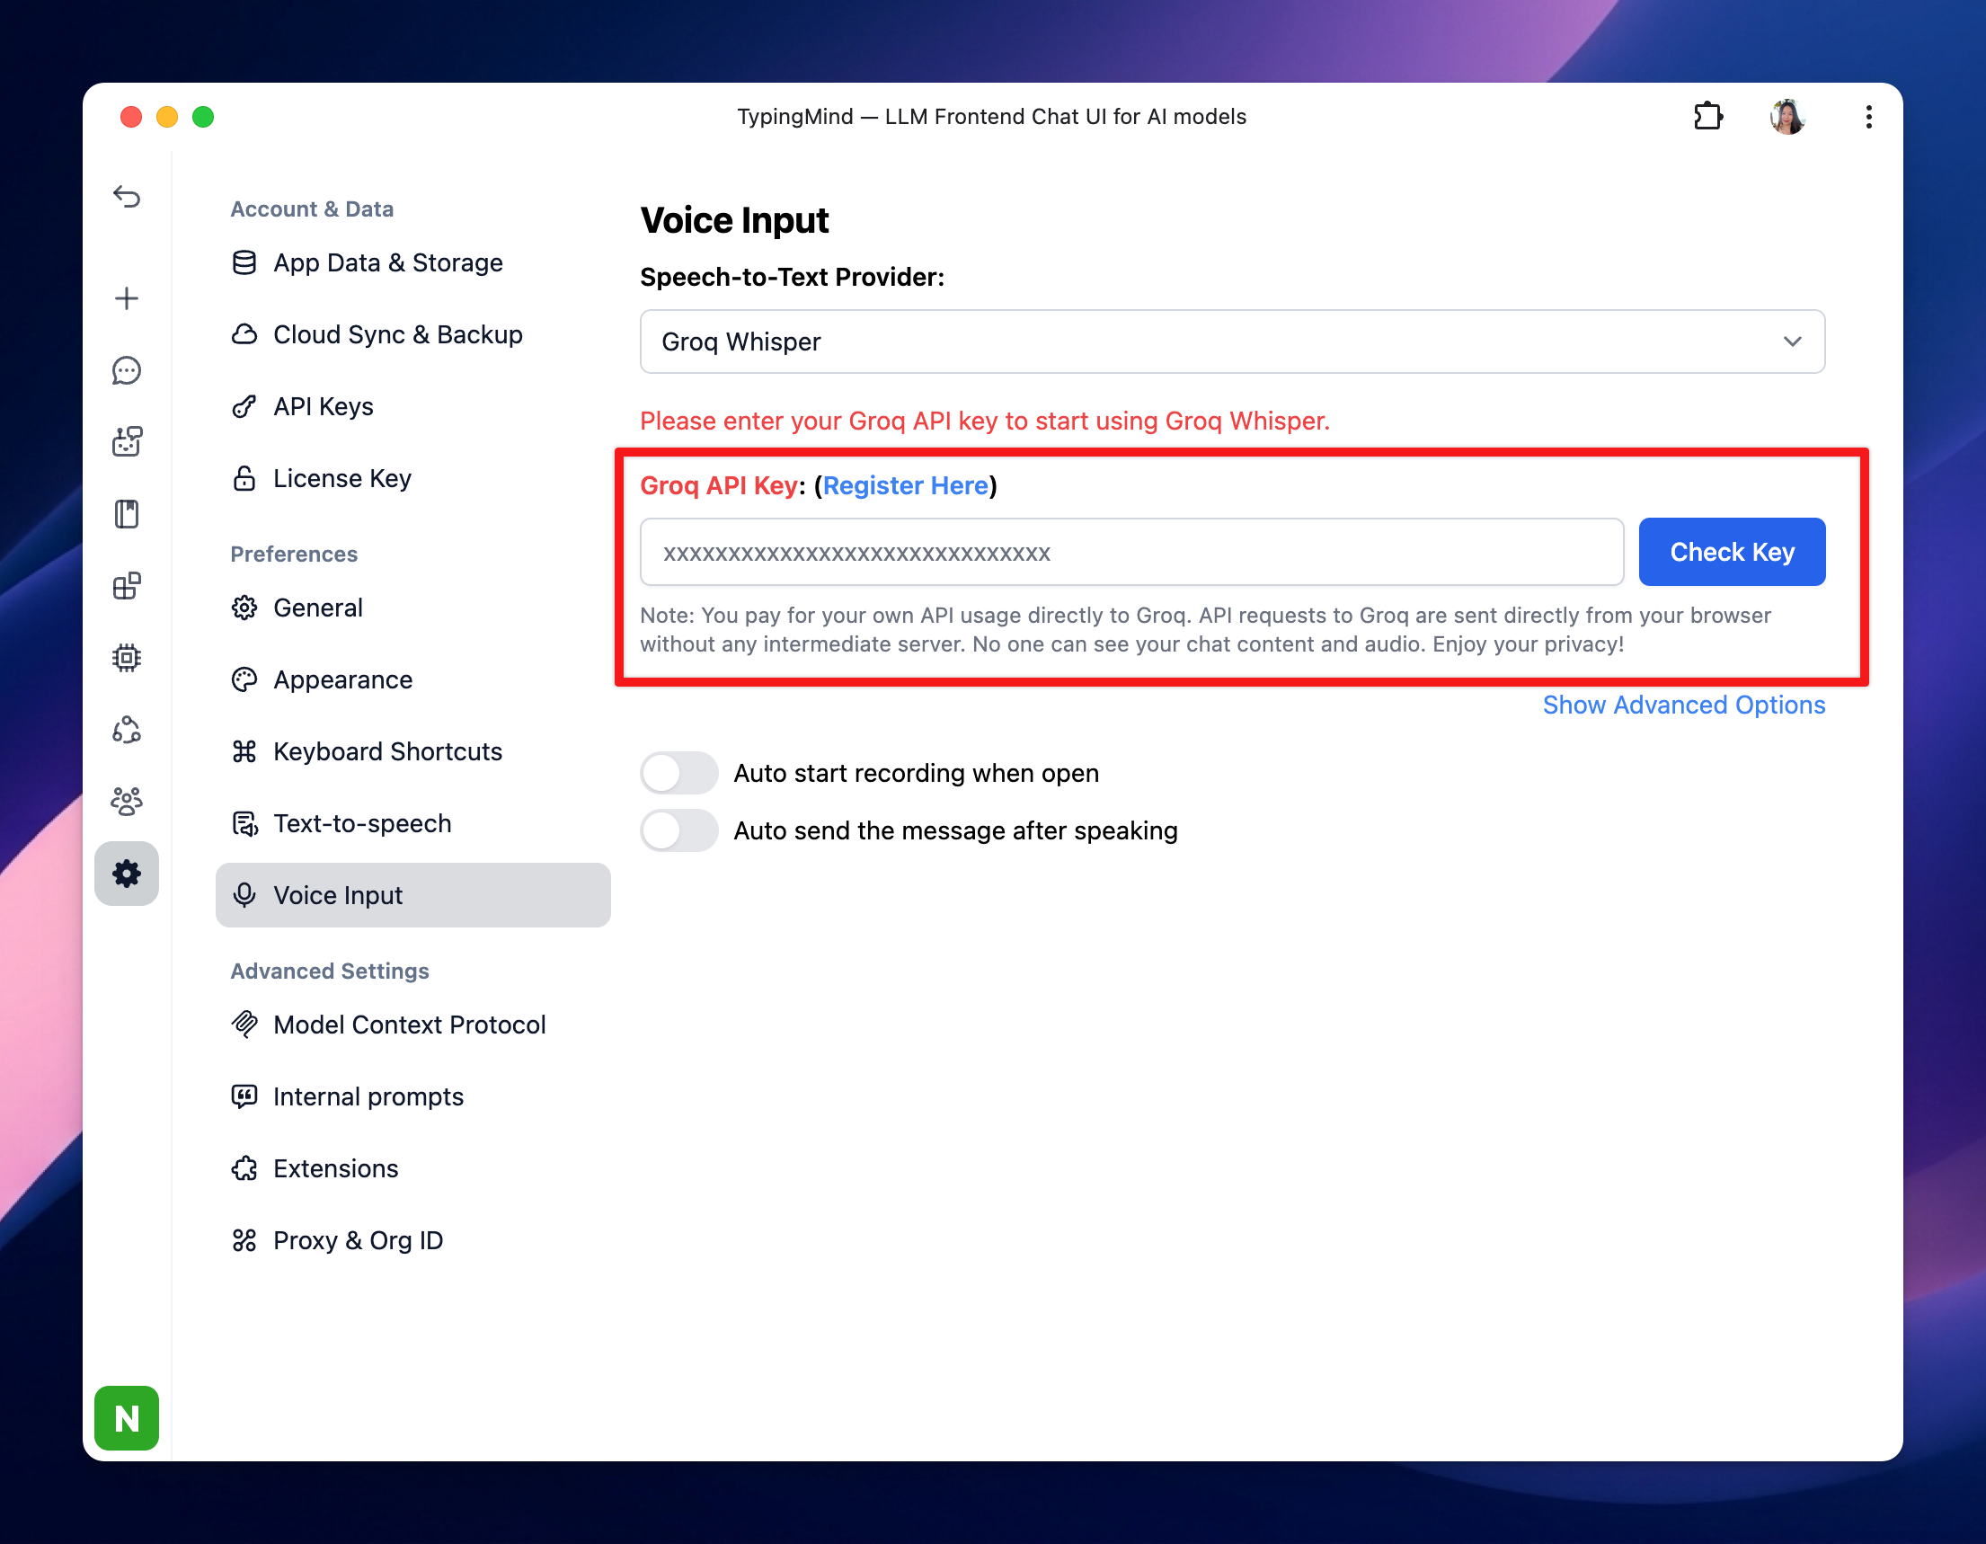Switch to Appearance settings
Image resolution: width=1986 pixels, height=1544 pixels.
[x=412, y=679]
